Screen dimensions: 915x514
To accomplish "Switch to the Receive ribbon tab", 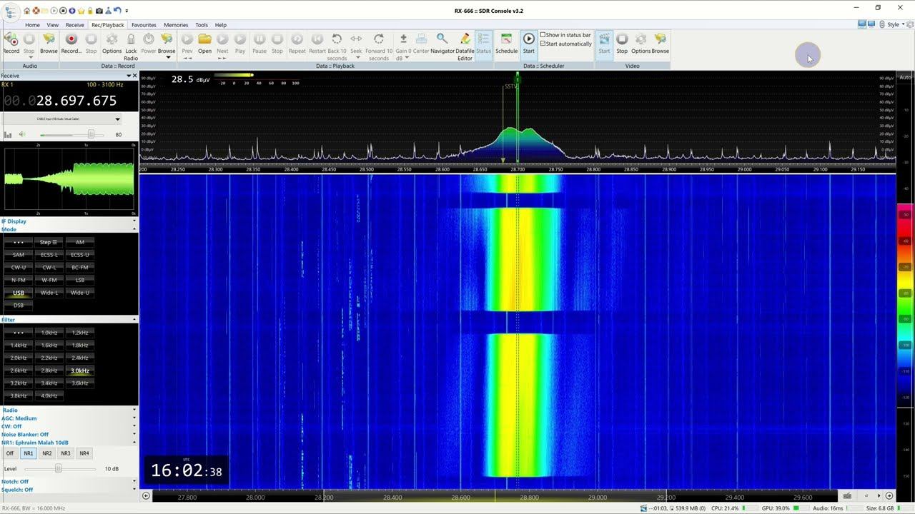I will coord(74,25).
